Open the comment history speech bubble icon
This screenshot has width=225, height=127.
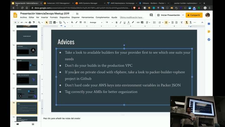click(151, 15)
